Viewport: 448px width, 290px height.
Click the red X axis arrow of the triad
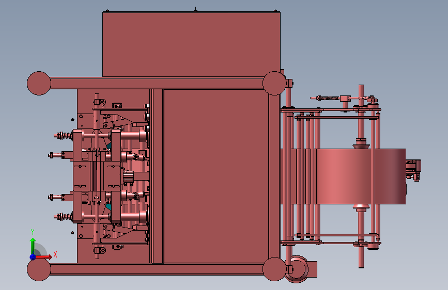click(44, 257)
